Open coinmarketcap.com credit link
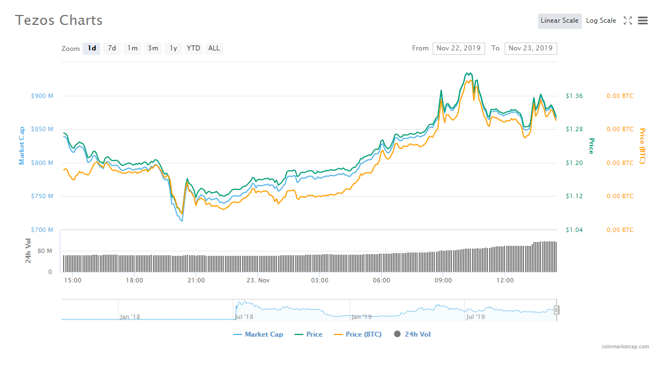This screenshot has height=366, width=668. point(625,347)
